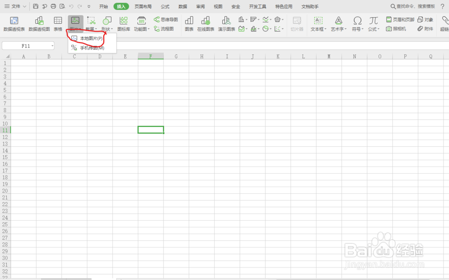Expand the 符号 symbol dropdown
449x280 pixels.
(362, 29)
